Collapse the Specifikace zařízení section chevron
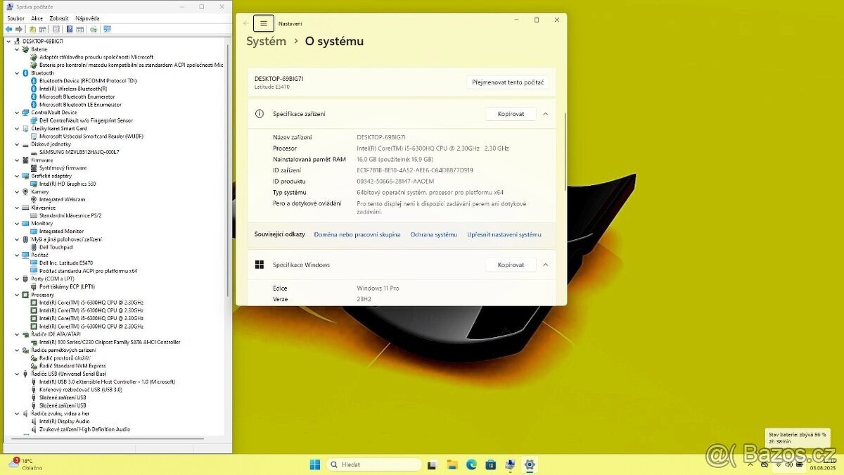The image size is (844, 475). tap(545, 113)
